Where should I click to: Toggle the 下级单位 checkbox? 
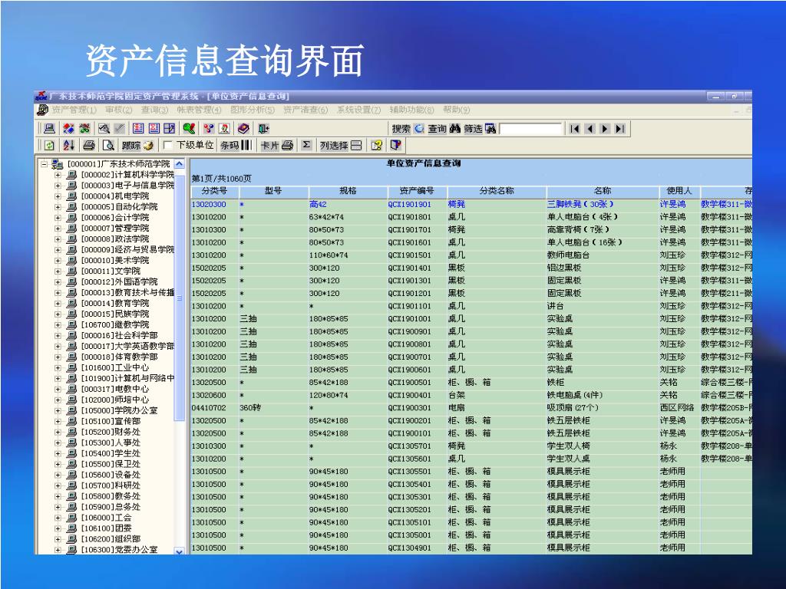click(168, 145)
